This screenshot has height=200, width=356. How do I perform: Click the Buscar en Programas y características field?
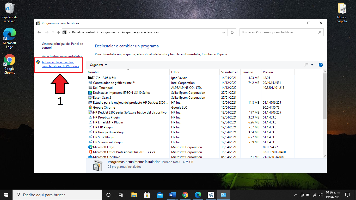pyautogui.click(x=278, y=33)
